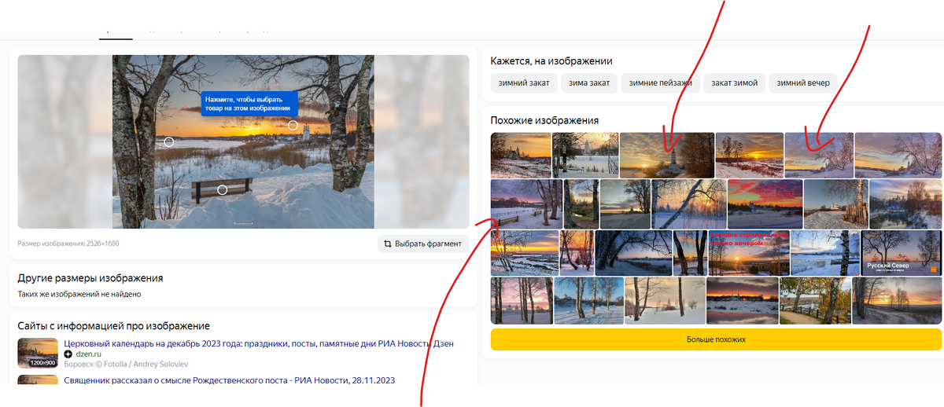Select the product marker circle near the church
The width and height of the screenshot is (944, 407).
tap(293, 125)
